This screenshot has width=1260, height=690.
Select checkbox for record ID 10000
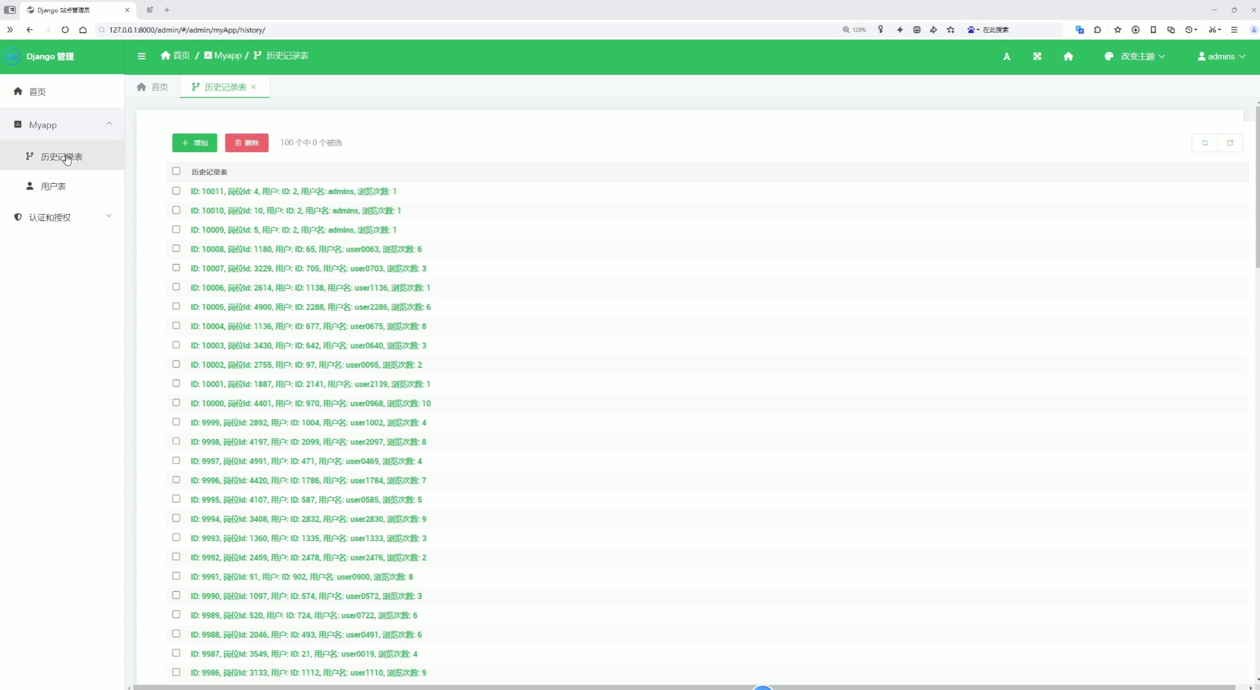176,403
